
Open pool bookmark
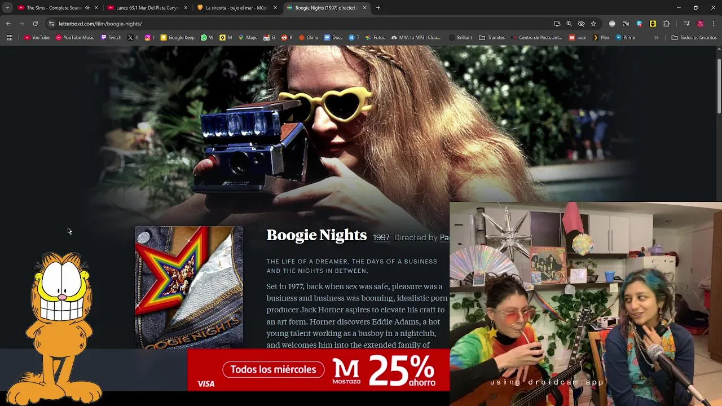578,38
